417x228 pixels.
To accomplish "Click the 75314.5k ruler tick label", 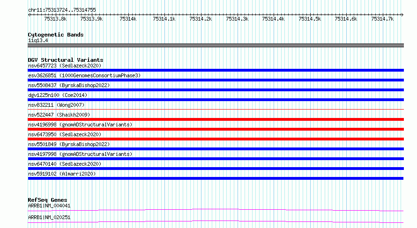I will point(310,19).
